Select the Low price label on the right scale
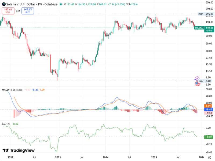Viewport: 215px width, 161px height. tap(201, 81)
